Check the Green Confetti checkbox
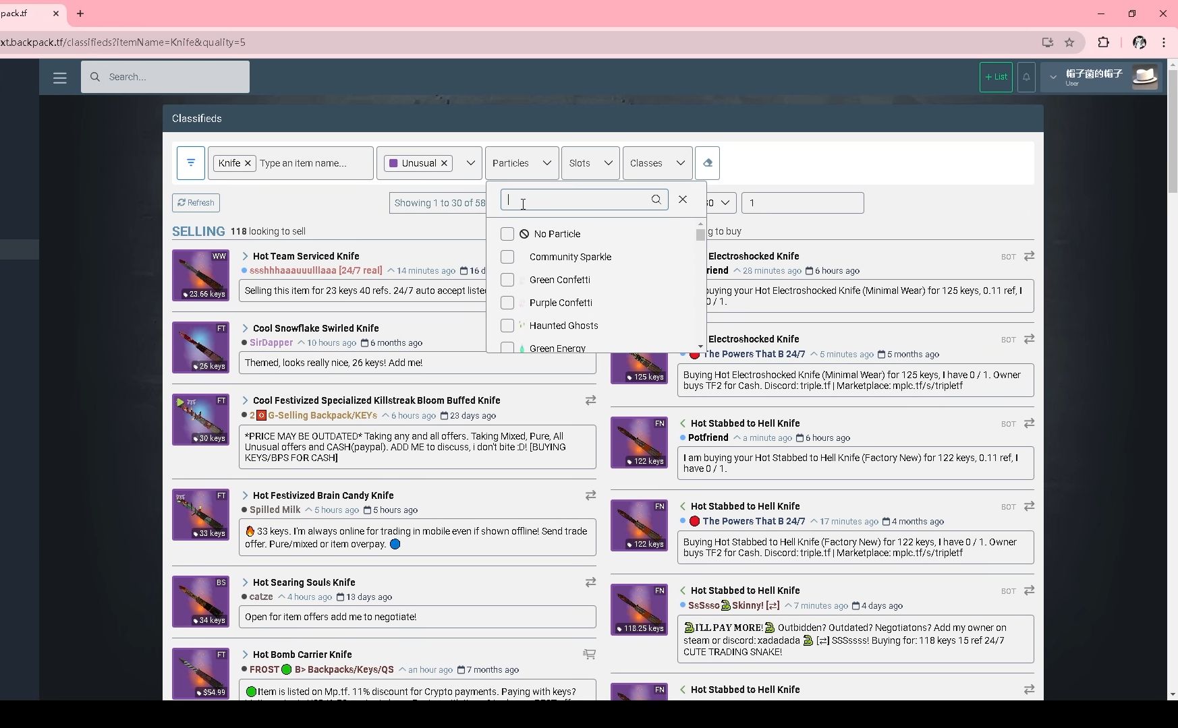The height and width of the screenshot is (728, 1178). coord(507,280)
